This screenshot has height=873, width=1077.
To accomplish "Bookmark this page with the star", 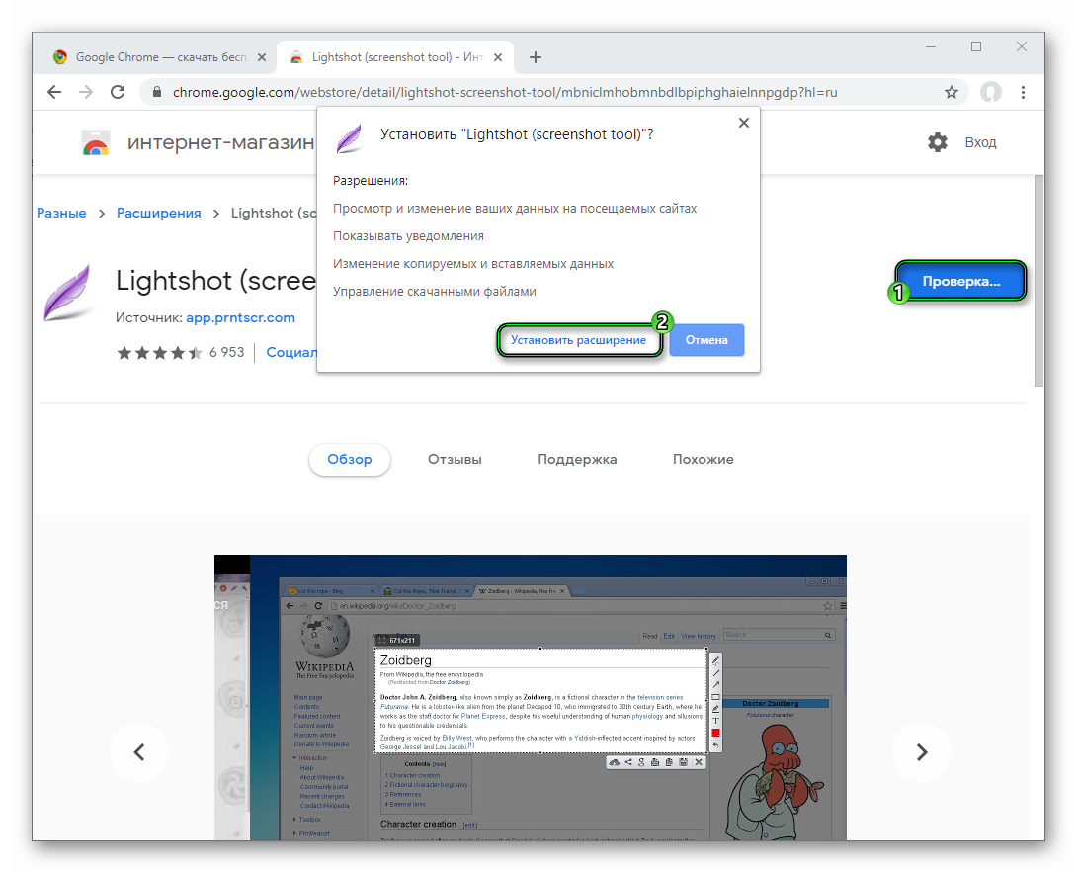I will click(952, 92).
